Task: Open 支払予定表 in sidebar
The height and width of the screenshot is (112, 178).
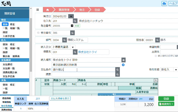Action: pos(9,76)
